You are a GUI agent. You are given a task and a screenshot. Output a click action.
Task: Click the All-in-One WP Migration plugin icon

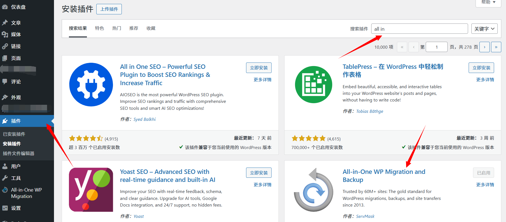[314, 190]
